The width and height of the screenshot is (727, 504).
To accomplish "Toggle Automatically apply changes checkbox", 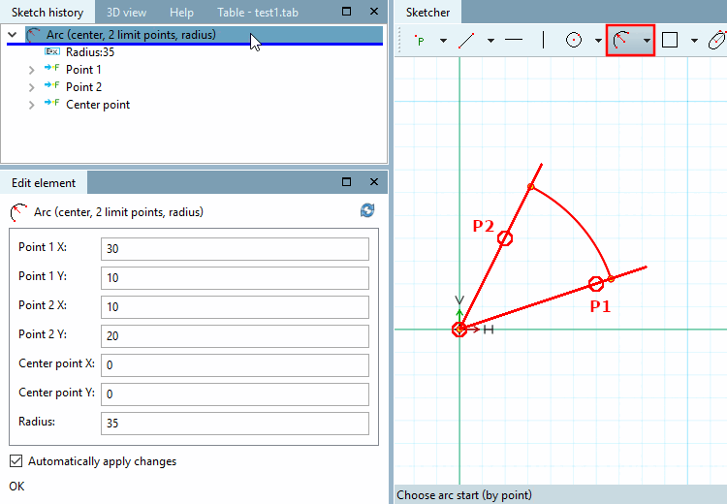I will pyautogui.click(x=16, y=461).
